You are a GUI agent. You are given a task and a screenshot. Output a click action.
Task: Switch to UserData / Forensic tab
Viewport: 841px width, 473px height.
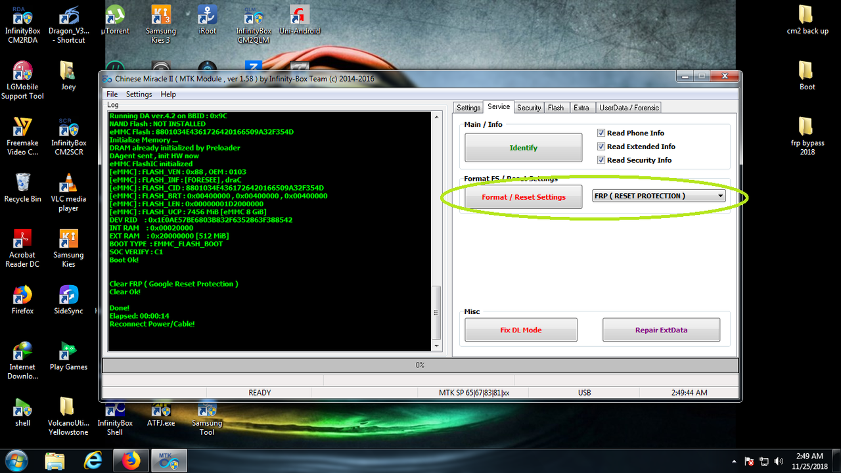click(x=629, y=108)
